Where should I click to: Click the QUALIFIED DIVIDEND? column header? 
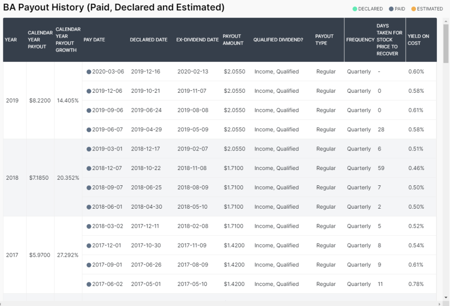[x=278, y=40]
